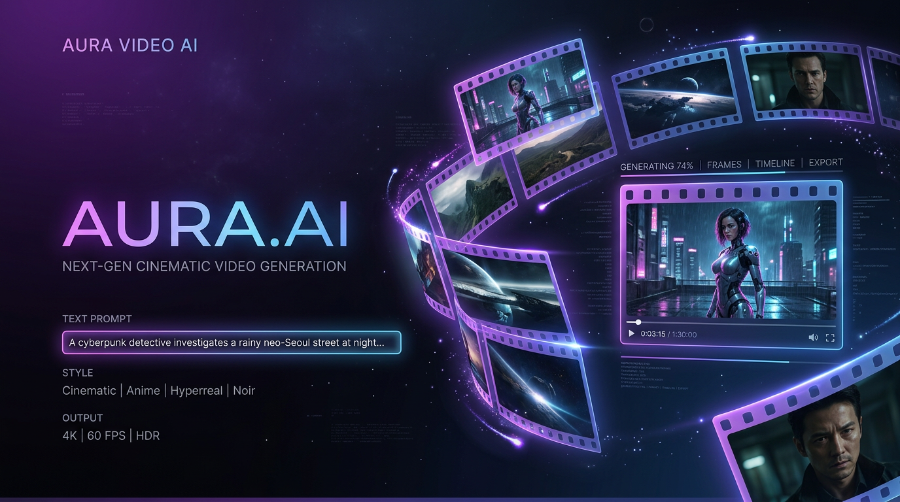Switch to the Timeline tab
The height and width of the screenshot is (502, 900).
775,163
